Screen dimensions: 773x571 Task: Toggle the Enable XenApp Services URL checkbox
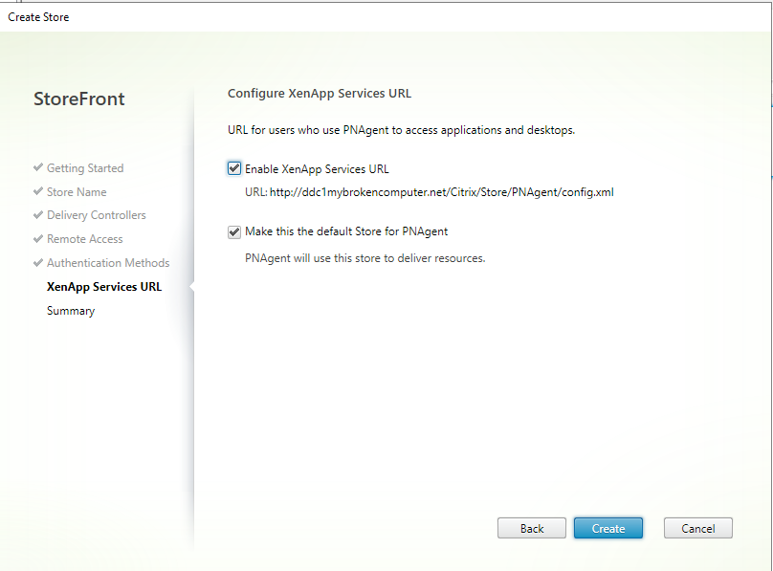234,169
